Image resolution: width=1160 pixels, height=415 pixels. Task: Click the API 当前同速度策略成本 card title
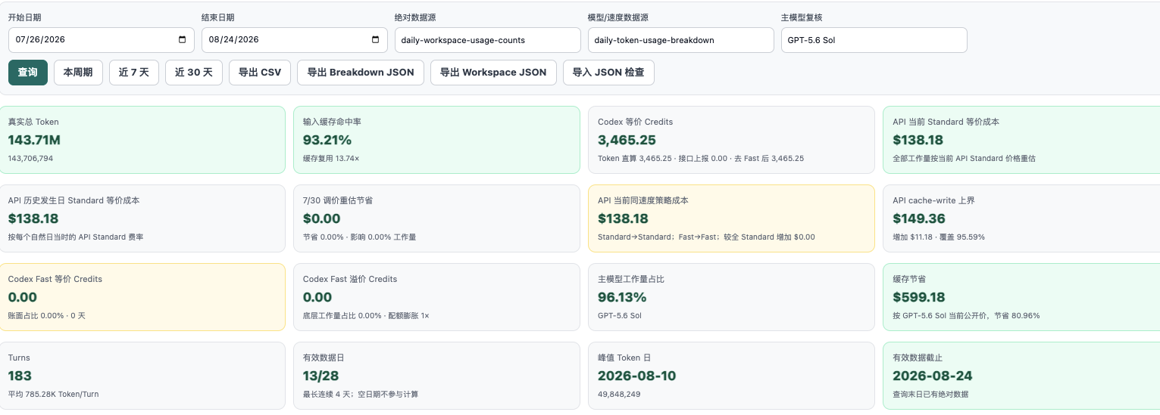(643, 200)
